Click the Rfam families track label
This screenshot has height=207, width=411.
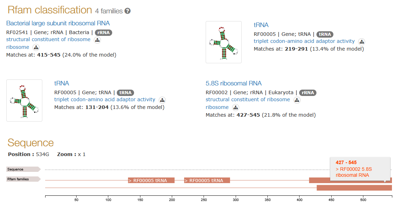23,179
